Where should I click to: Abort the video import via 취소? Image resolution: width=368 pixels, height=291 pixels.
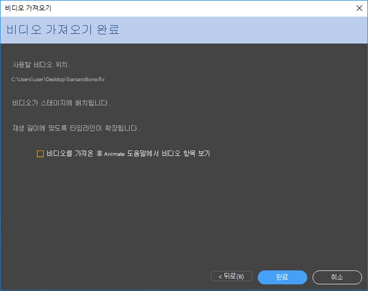tap(336, 277)
